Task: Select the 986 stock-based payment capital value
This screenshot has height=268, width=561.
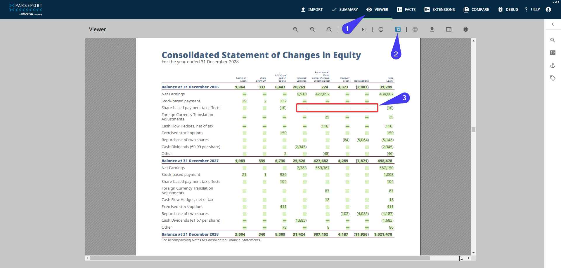Action: pyautogui.click(x=283, y=175)
